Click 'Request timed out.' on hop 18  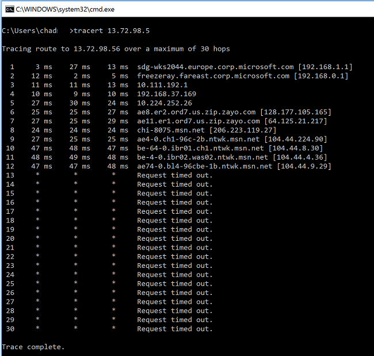[174, 221]
